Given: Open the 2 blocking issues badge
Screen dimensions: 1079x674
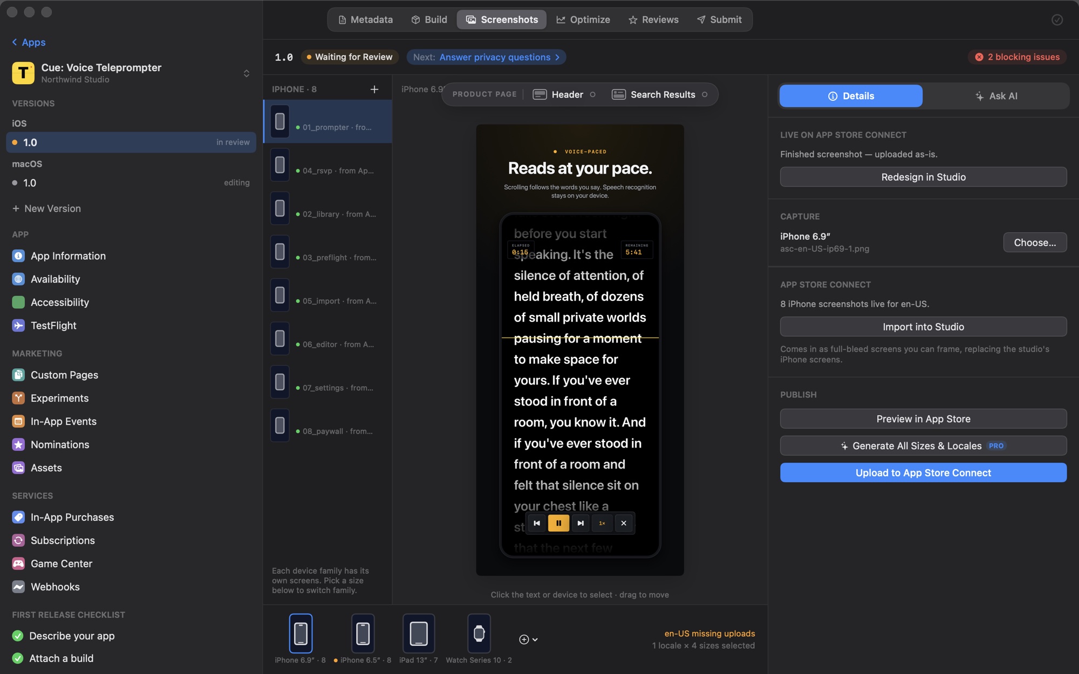Looking at the screenshot, I should pyautogui.click(x=1017, y=57).
